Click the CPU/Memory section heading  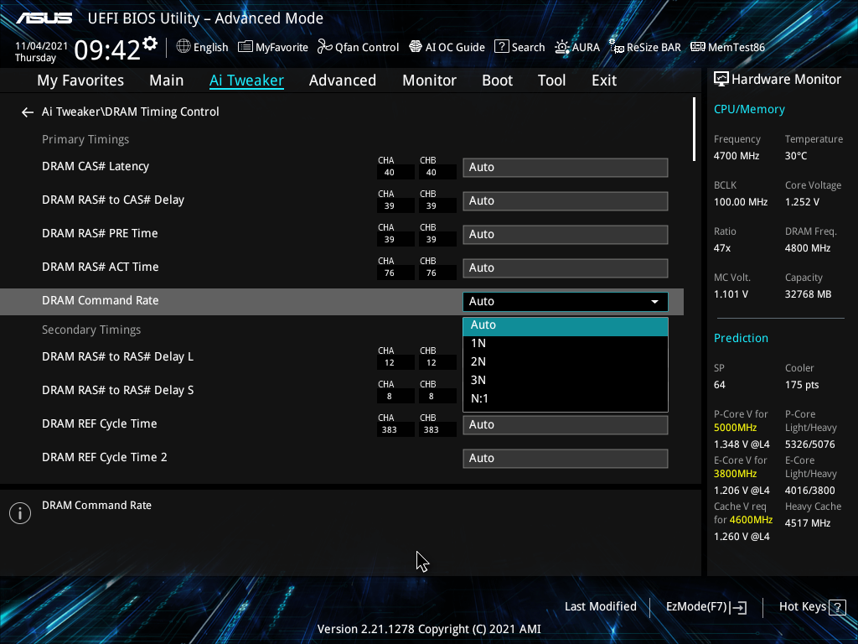(749, 110)
